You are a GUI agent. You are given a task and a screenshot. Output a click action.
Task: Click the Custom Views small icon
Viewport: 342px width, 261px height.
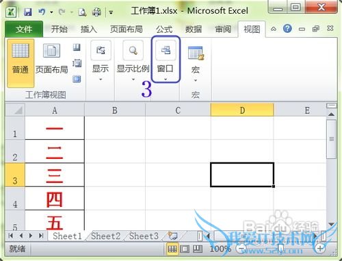pos(77,63)
